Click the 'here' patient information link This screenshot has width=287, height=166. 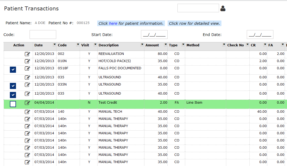click(113, 23)
